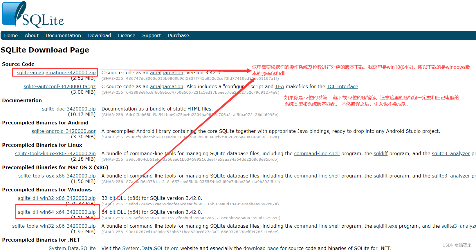
Task: Click the SQLite Download Page heading
Action: point(45,50)
